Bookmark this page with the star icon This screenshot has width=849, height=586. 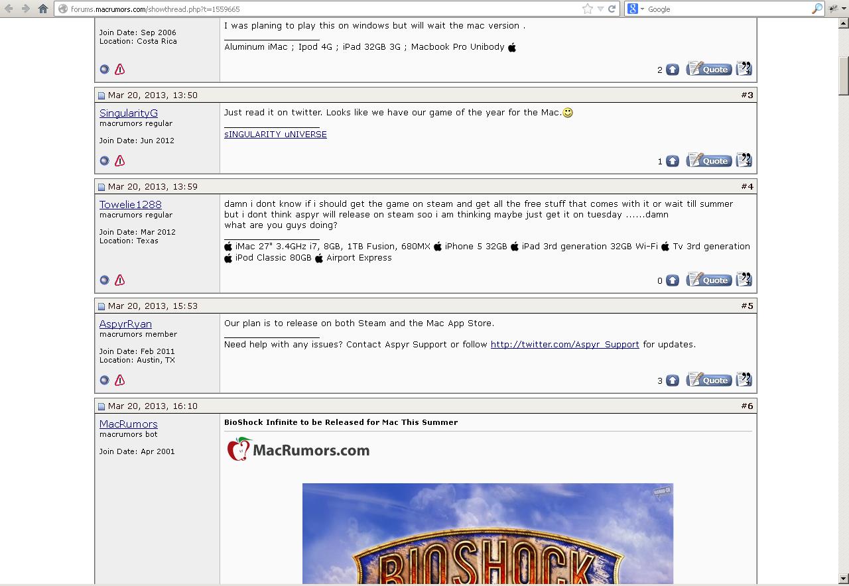click(x=588, y=9)
